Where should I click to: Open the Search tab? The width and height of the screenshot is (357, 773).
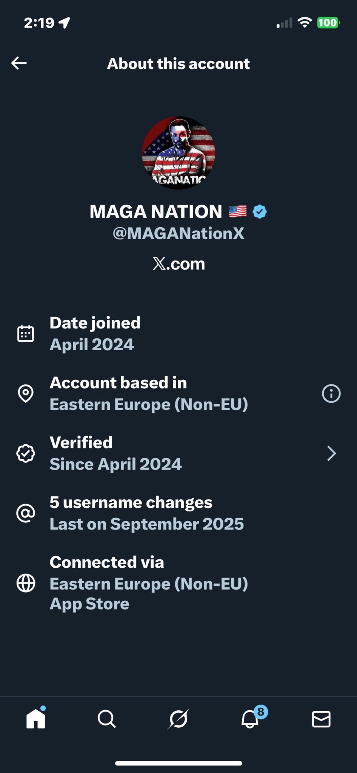coord(107,719)
